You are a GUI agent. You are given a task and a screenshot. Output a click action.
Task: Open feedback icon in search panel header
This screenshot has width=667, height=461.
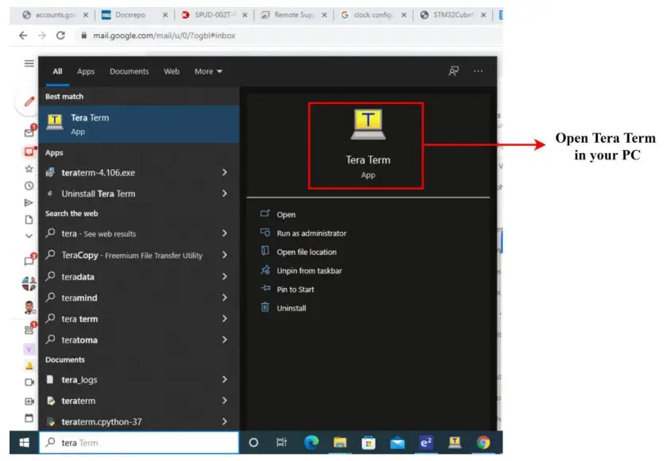point(453,71)
